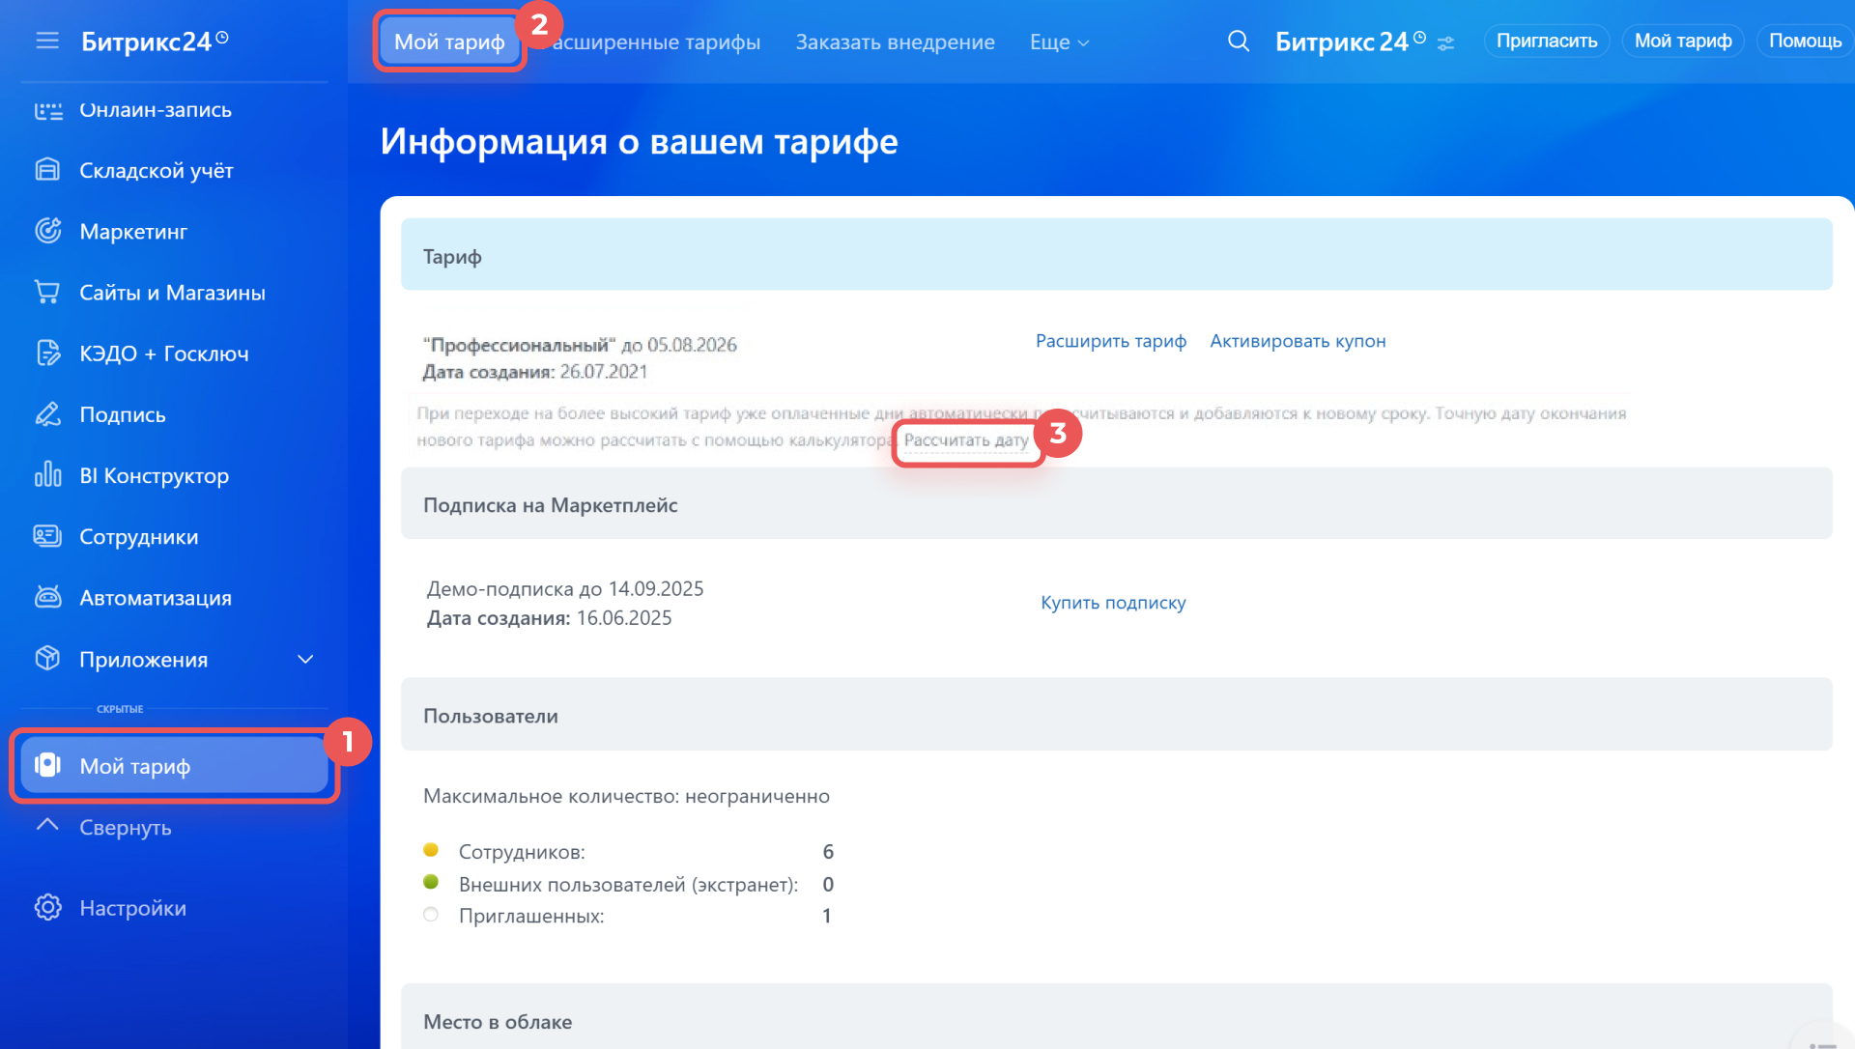Open the Еще dropdown menu

point(1059,43)
